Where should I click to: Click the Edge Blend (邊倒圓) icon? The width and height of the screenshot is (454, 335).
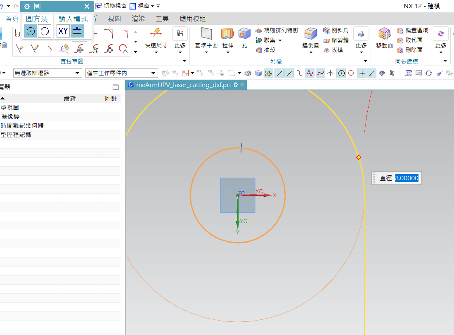tap(311, 33)
